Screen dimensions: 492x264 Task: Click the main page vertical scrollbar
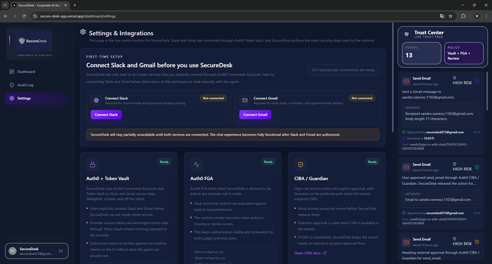(x=393, y=78)
